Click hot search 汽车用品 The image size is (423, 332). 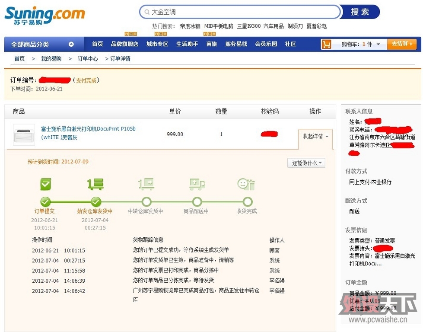[x=274, y=26]
